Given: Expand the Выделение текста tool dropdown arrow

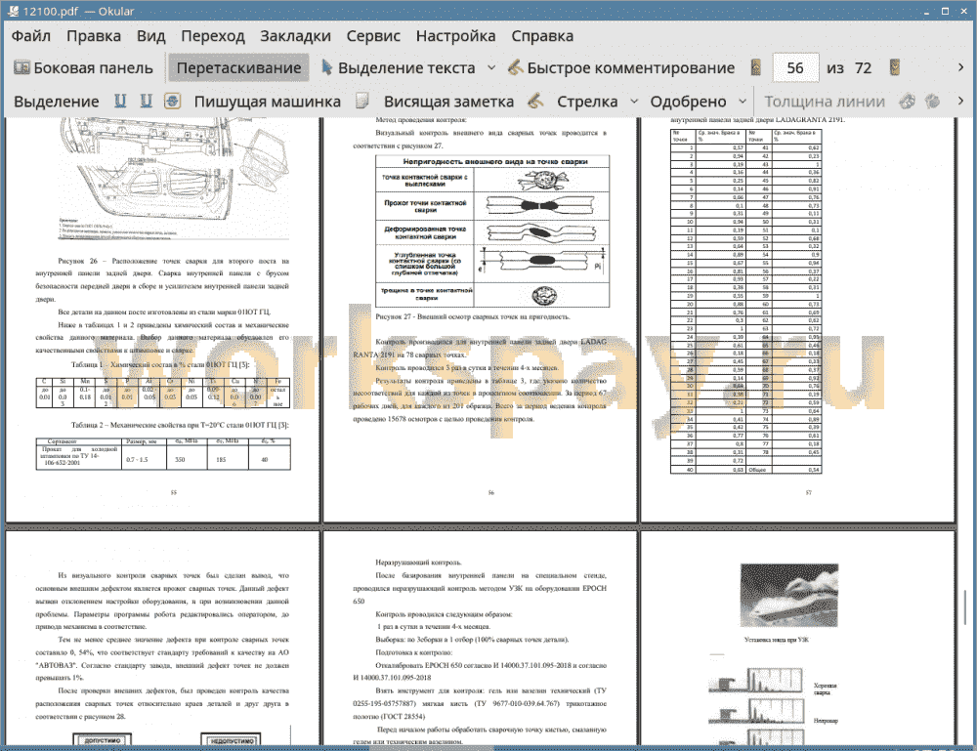Looking at the screenshot, I should pyautogui.click(x=491, y=68).
